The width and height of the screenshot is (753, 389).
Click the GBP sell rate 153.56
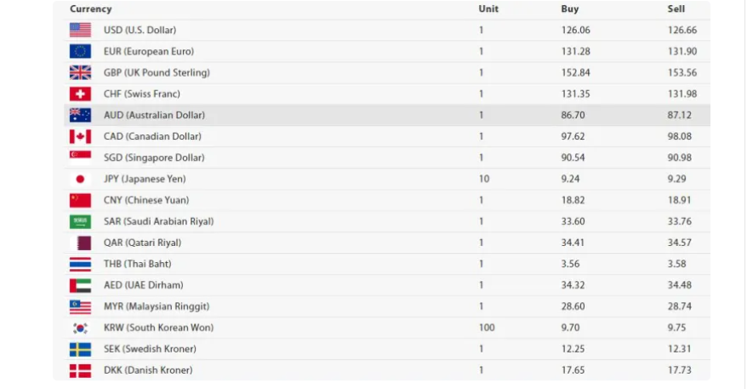click(x=682, y=72)
